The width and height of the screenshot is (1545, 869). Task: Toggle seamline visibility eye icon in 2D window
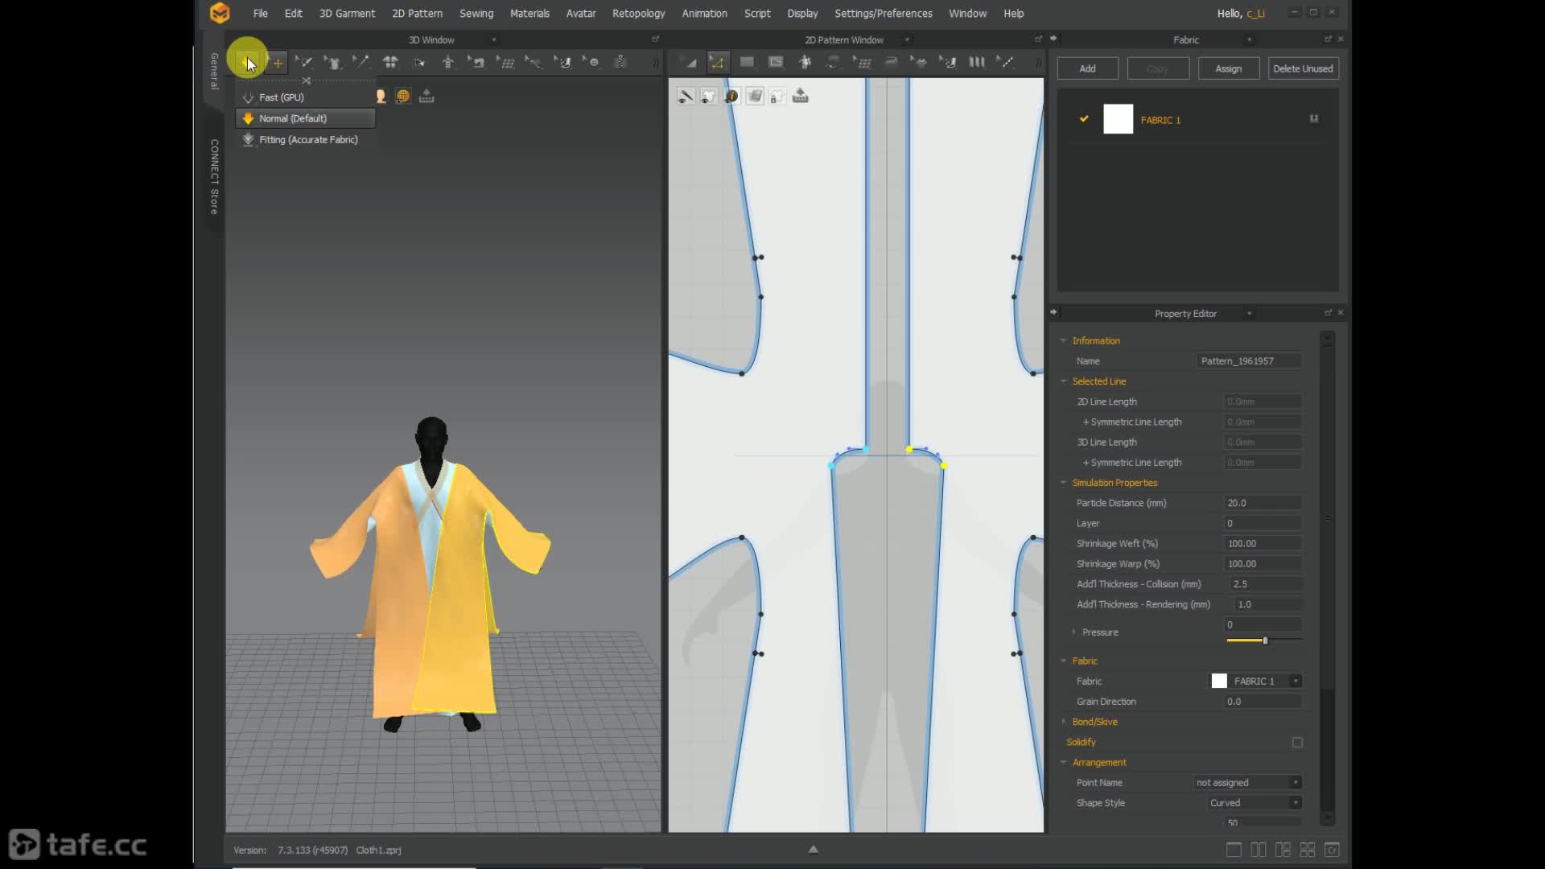[686, 97]
